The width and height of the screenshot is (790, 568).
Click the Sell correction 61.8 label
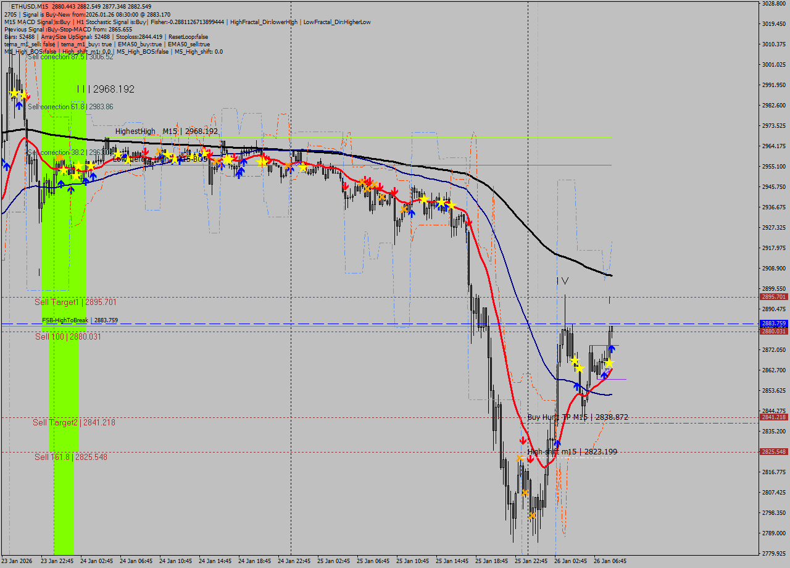70,107
